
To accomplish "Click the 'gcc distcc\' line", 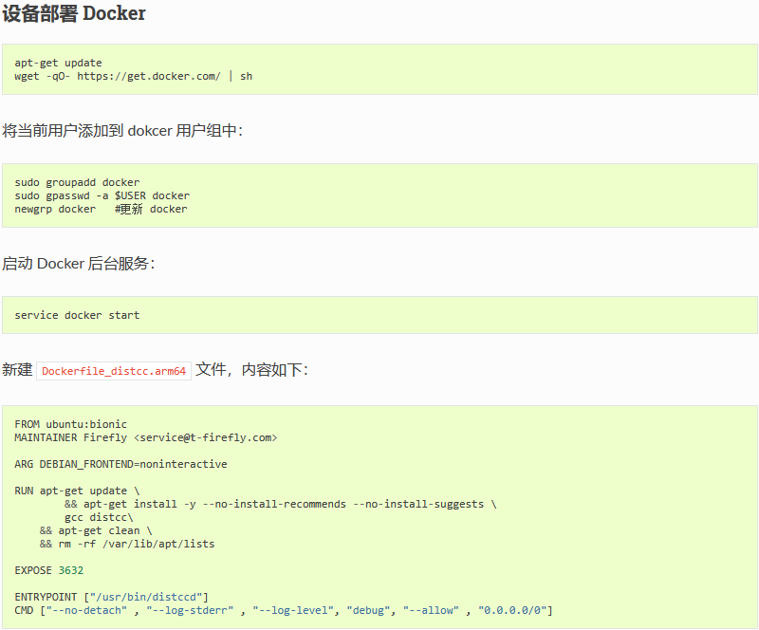I will [99, 518].
